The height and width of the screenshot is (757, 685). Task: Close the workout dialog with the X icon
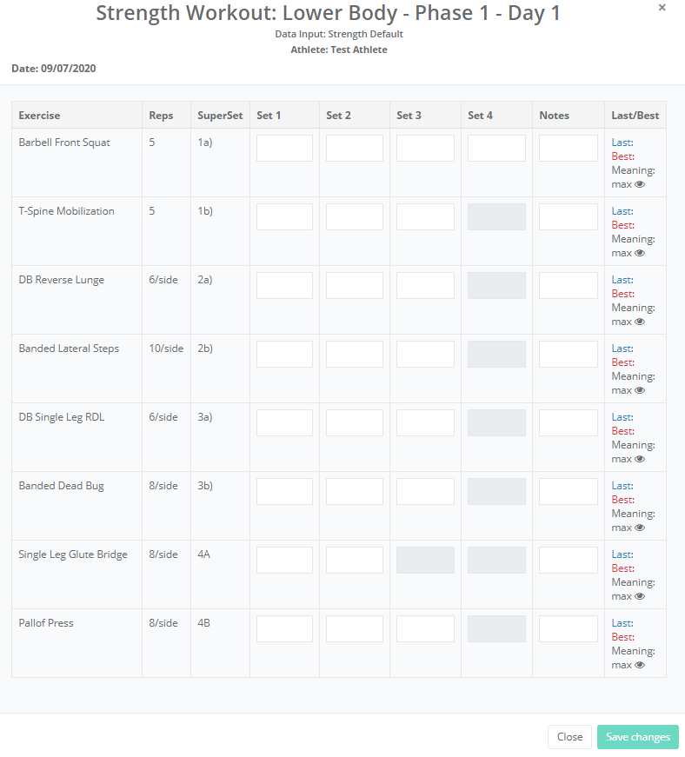click(662, 8)
